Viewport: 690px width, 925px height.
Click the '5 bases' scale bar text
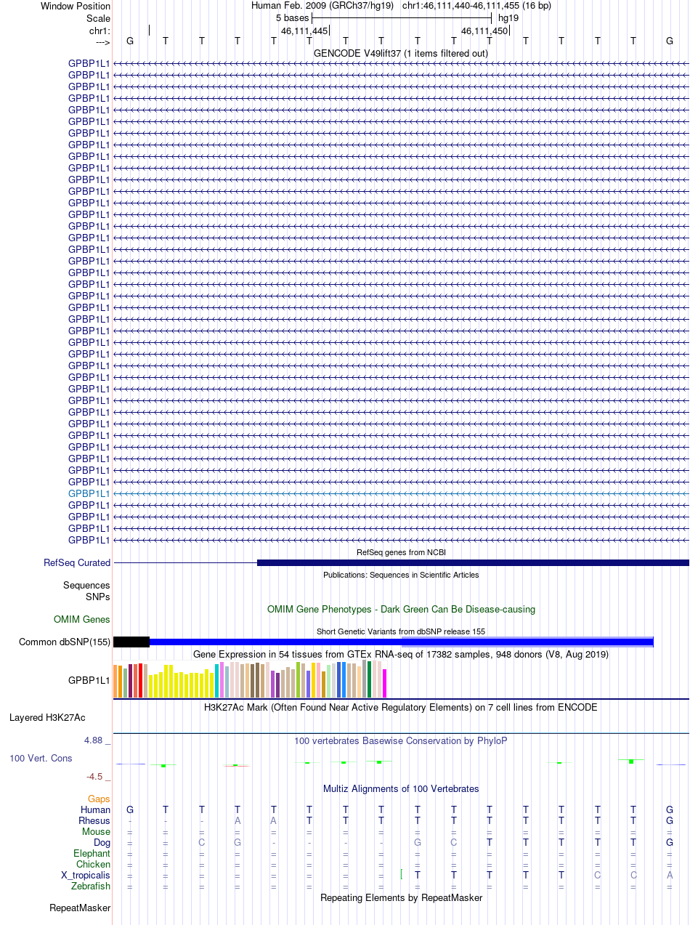[x=292, y=17]
